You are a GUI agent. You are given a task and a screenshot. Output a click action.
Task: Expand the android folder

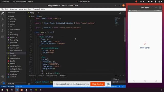coord(13,24)
